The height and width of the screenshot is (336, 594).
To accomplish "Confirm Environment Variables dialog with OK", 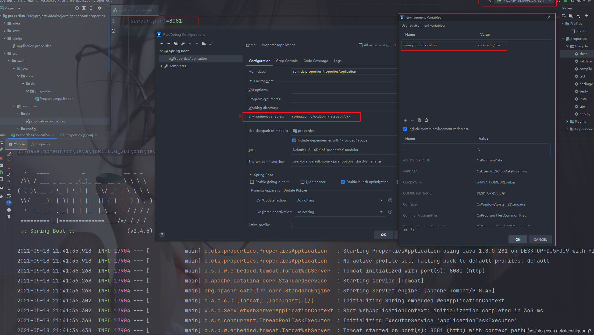I will click(518, 239).
